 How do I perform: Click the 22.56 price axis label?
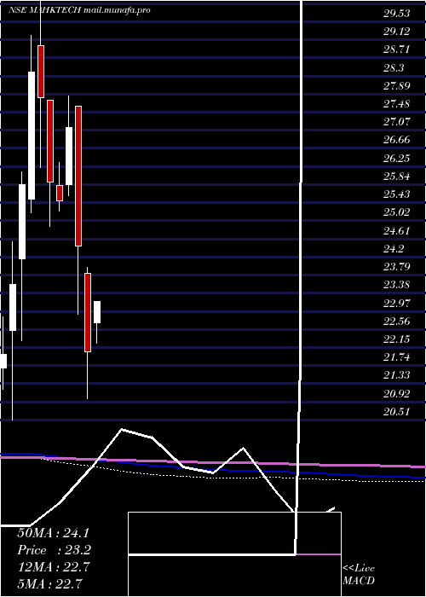pos(397,321)
